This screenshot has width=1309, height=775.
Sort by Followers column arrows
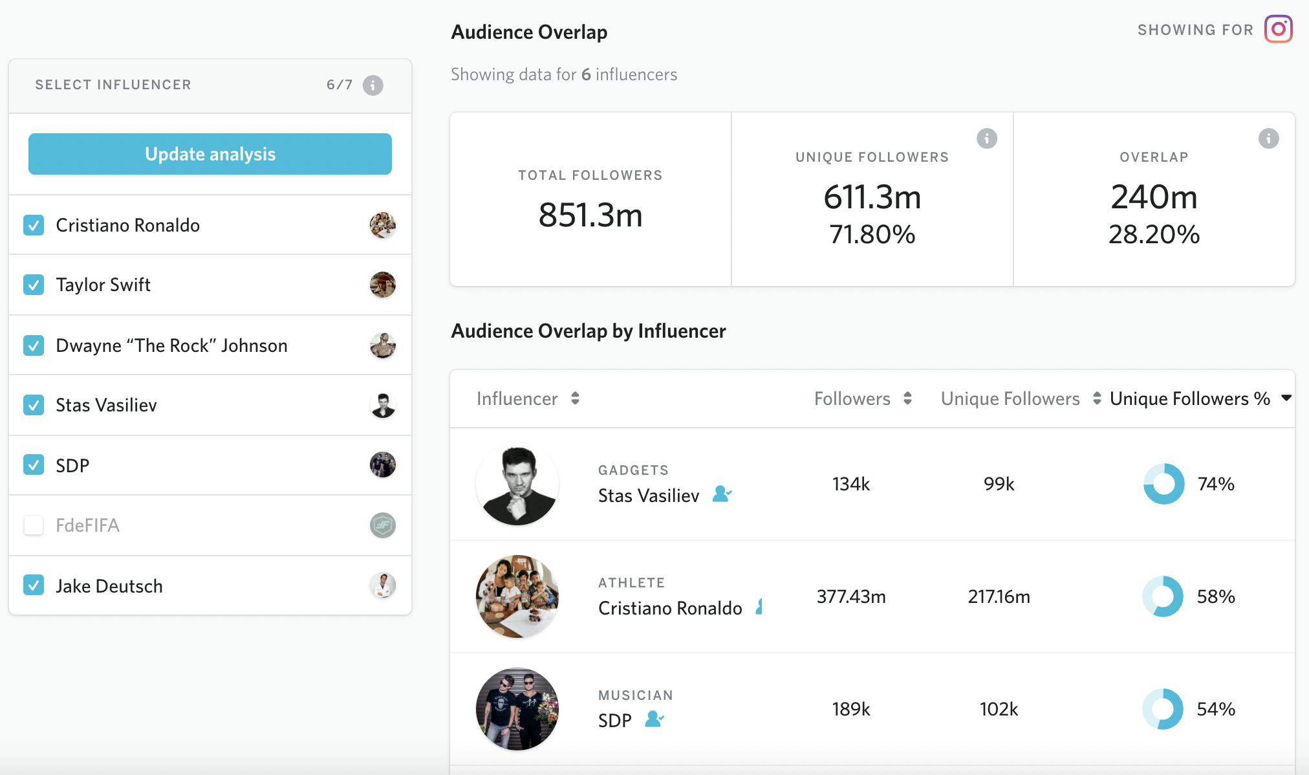pyautogui.click(x=907, y=398)
